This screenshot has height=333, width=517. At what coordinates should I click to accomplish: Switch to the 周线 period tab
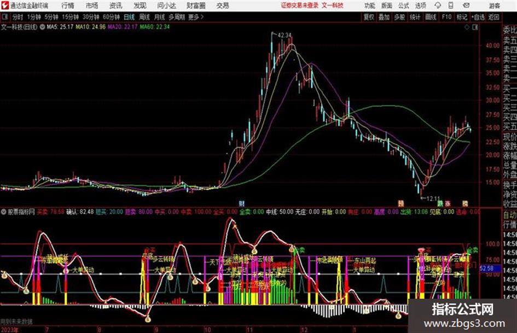144,17
